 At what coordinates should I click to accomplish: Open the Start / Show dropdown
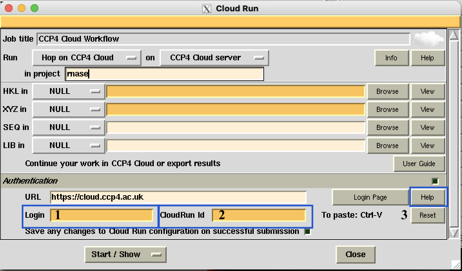click(x=125, y=255)
